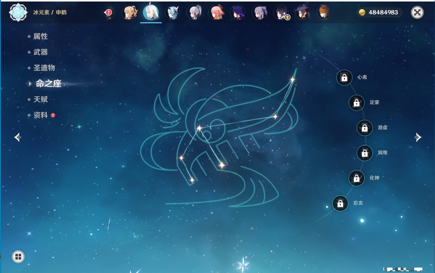Open locked constellation 化神
This screenshot has height=273, width=435.
357,178
